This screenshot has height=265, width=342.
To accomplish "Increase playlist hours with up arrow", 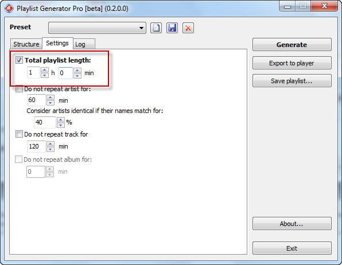I will (x=45, y=70).
